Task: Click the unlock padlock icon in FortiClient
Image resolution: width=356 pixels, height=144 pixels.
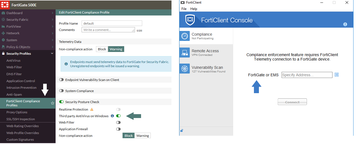Action: (x=181, y=131)
